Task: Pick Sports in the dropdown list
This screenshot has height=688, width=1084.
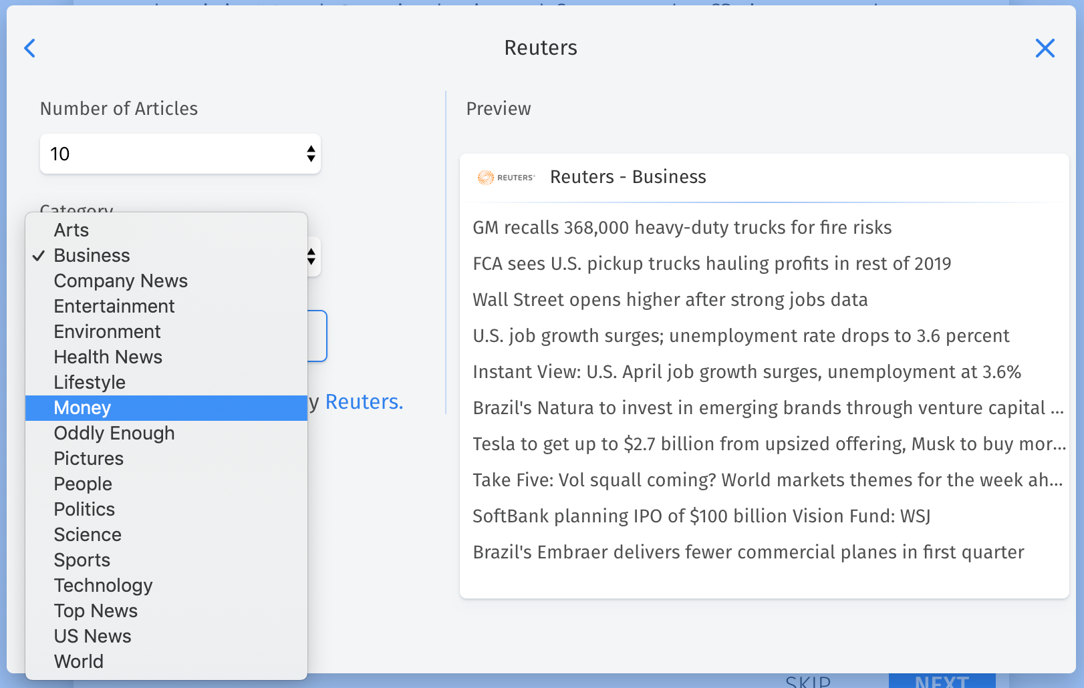Action: point(166,560)
